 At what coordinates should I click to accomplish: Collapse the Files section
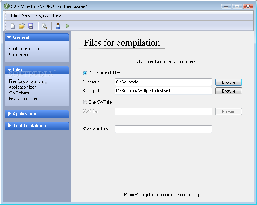coord(37,70)
